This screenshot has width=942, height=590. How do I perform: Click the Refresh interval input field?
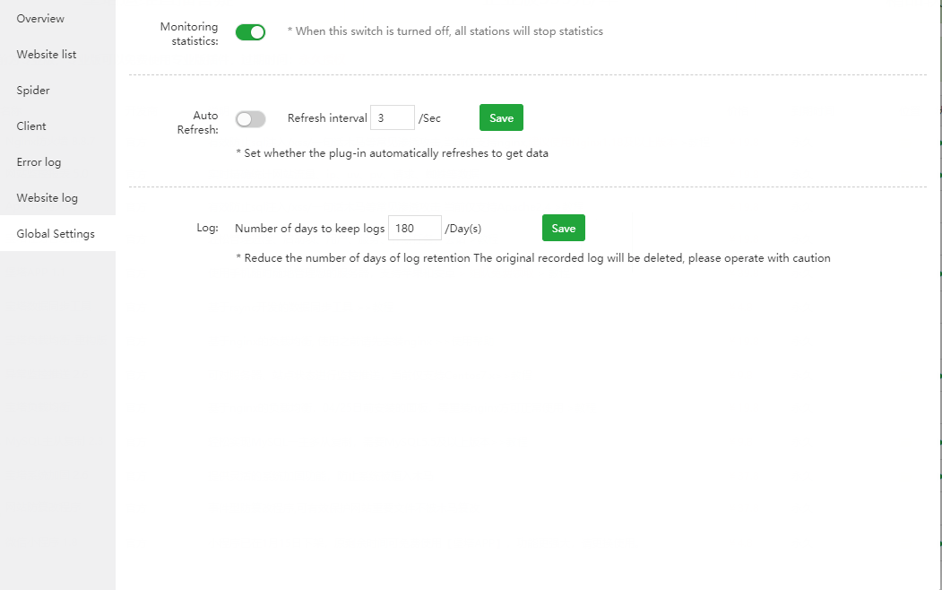[392, 118]
